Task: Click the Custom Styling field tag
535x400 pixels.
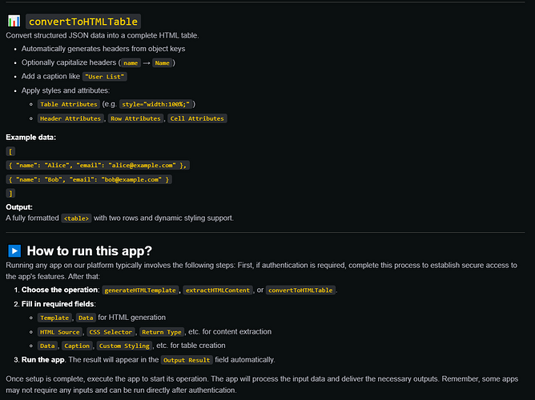Action: pyautogui.click(x=125, y=346)
